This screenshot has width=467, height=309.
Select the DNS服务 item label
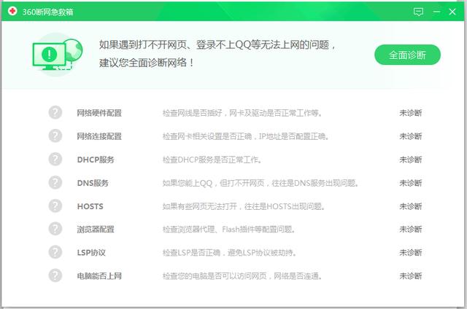click(93, 183)
